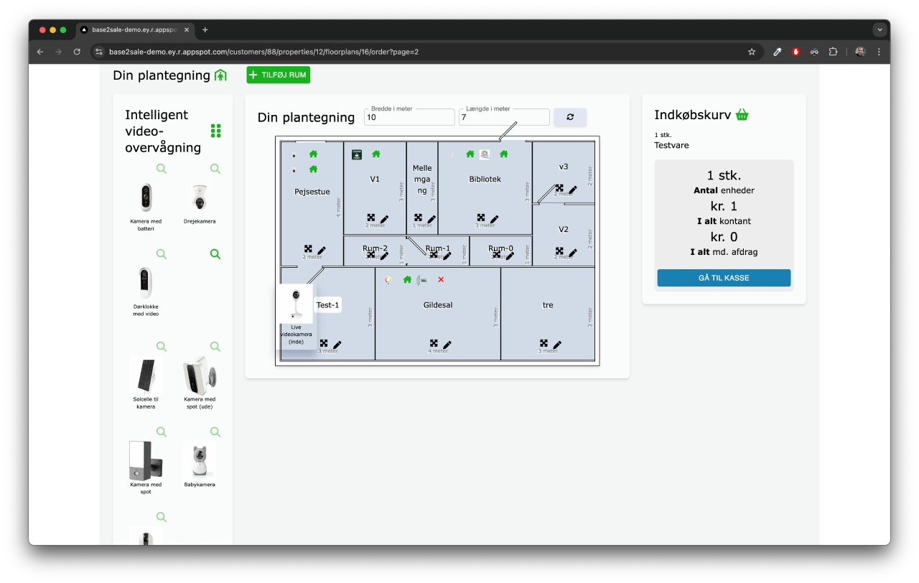Click the lightbulb icon in Gildesal
Viewport: 919px width, 583px height.
pos(388,280)
